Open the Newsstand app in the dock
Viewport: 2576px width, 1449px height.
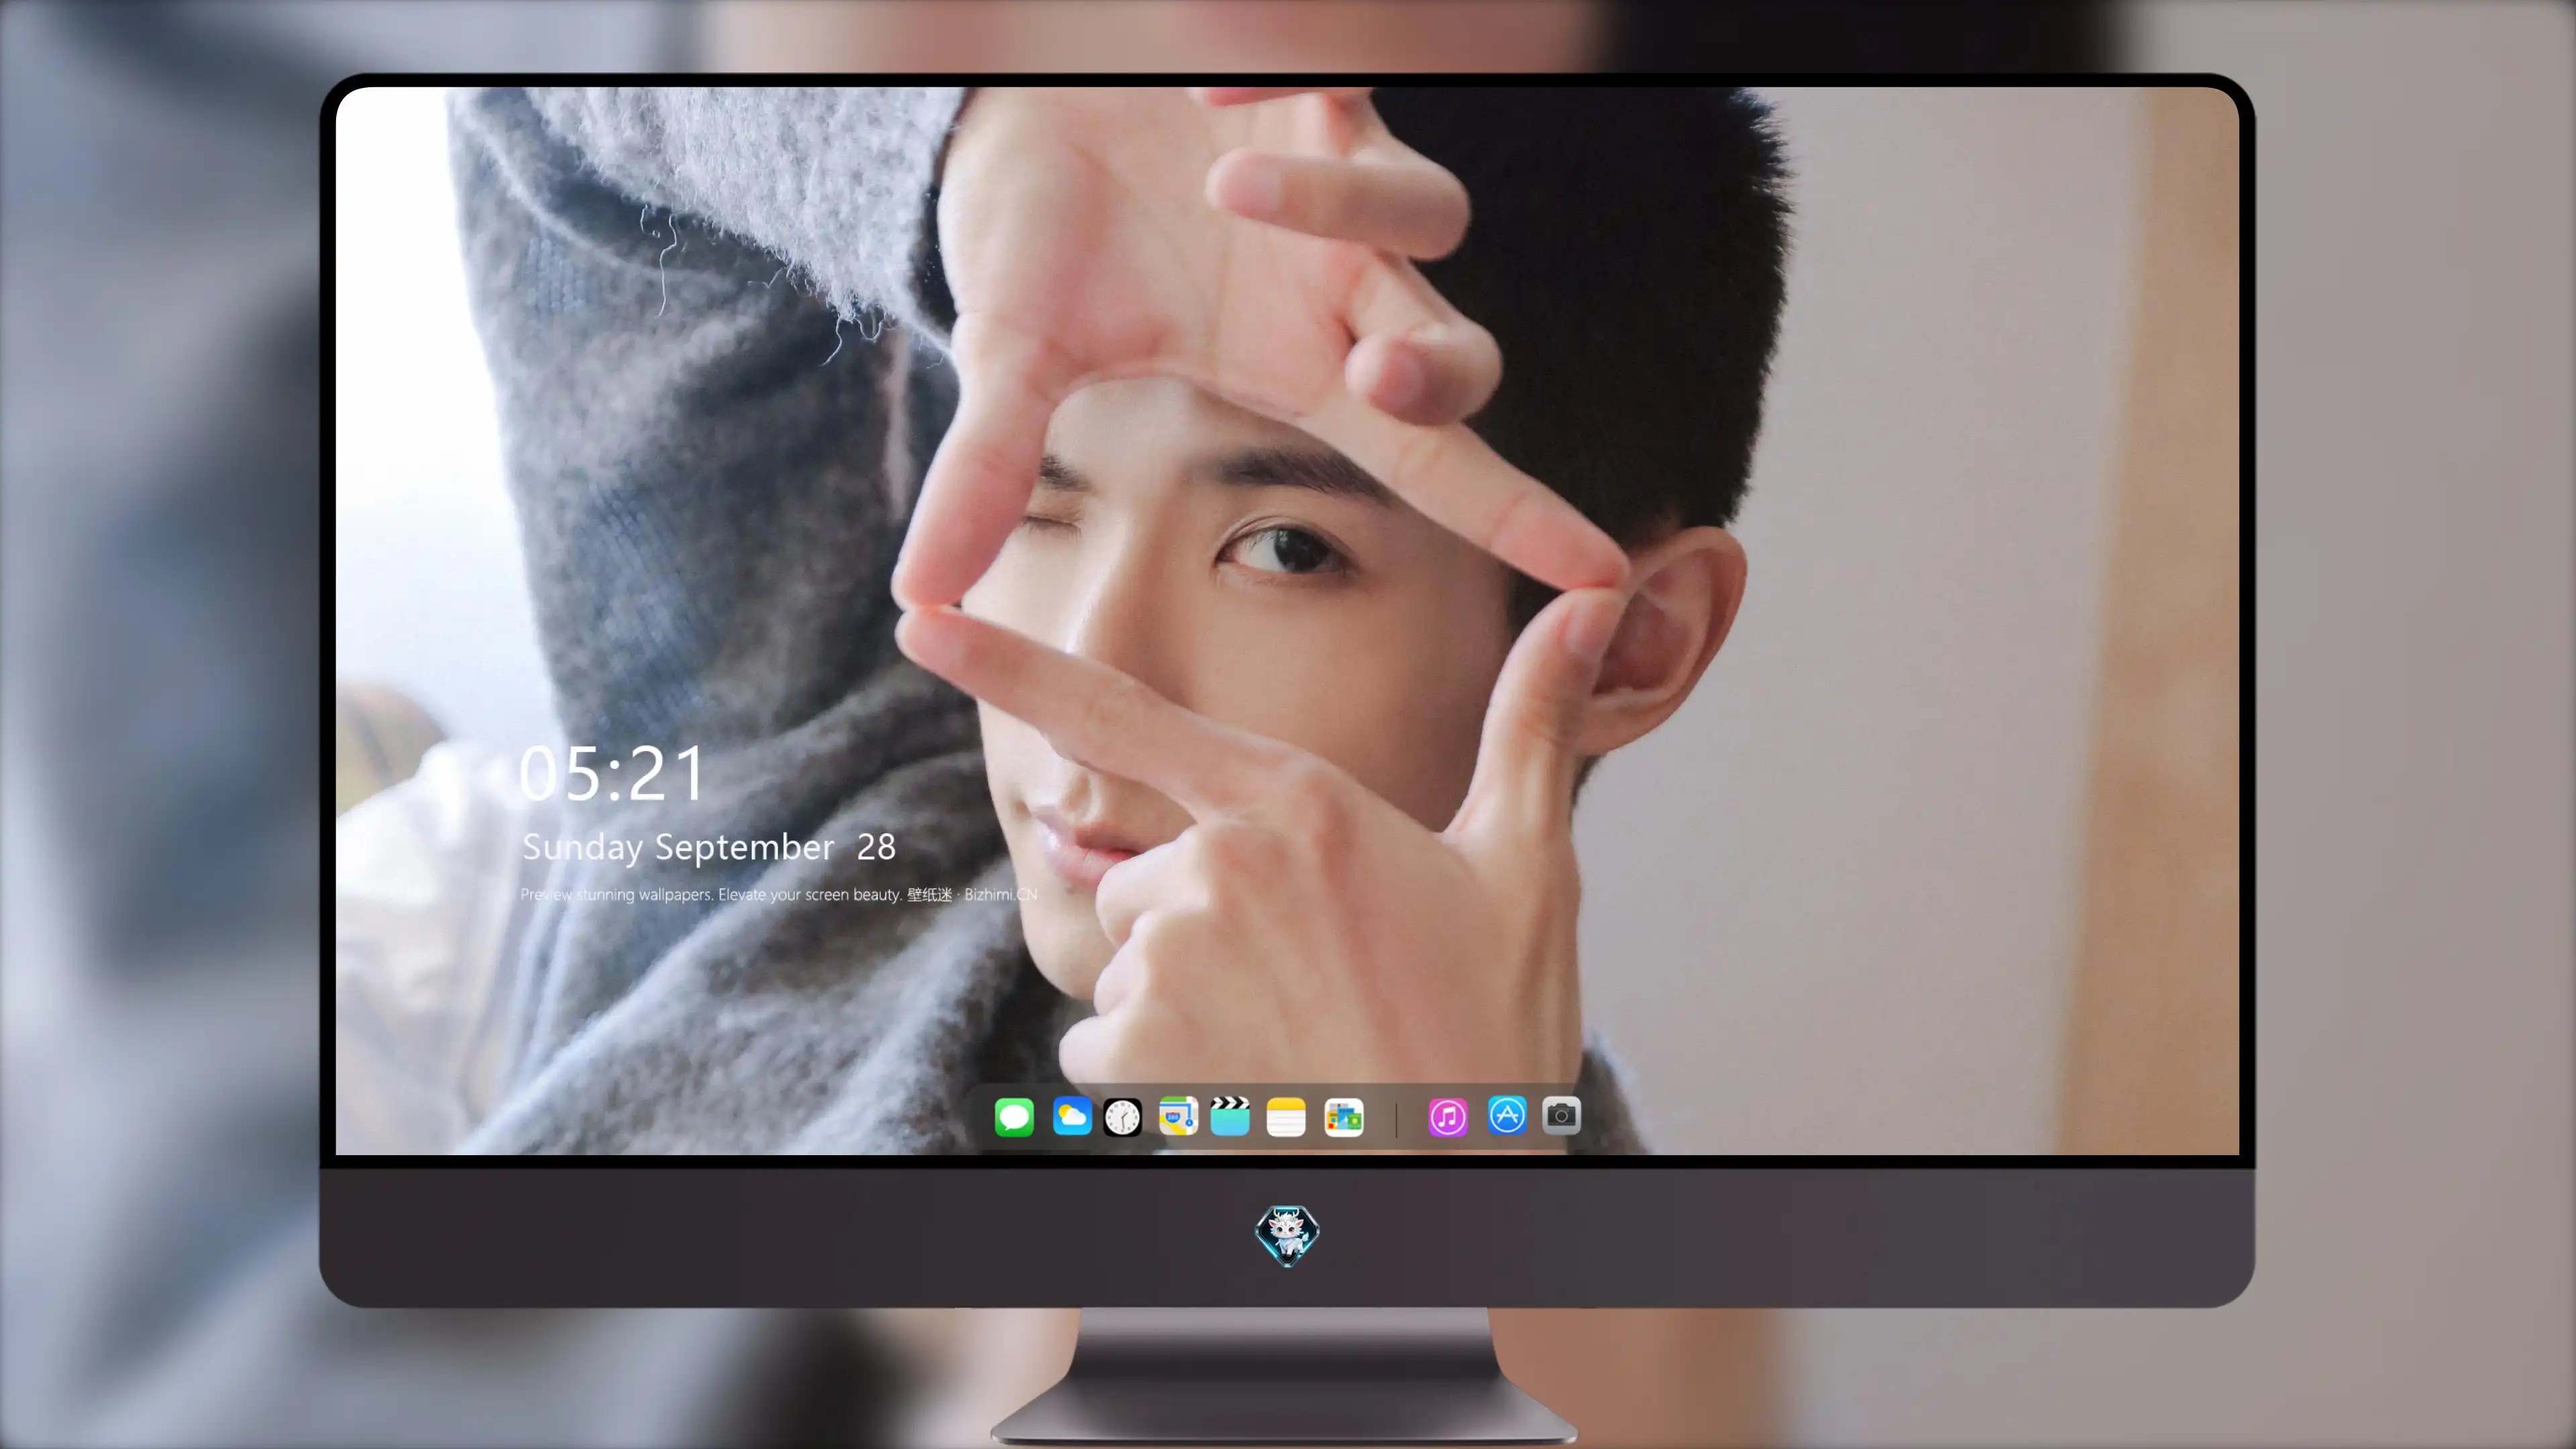(1344, 1116)
